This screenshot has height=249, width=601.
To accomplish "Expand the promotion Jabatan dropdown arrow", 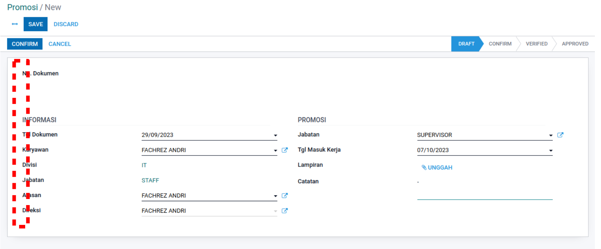I will click(x=551, y=135).
